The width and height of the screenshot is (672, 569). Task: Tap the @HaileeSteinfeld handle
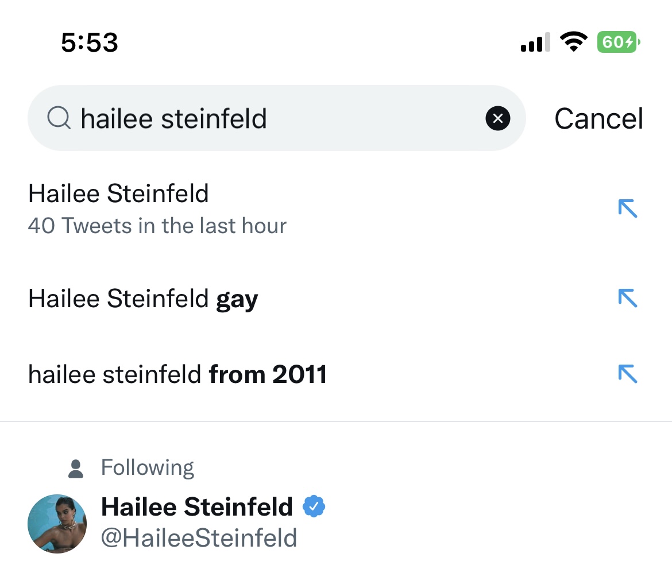click(x=199, y=538)
